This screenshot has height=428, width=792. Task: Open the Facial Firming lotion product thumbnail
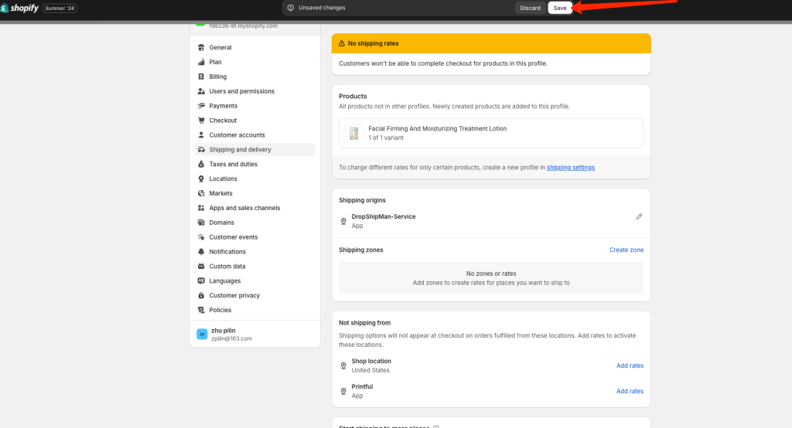[x=353, y=133]
